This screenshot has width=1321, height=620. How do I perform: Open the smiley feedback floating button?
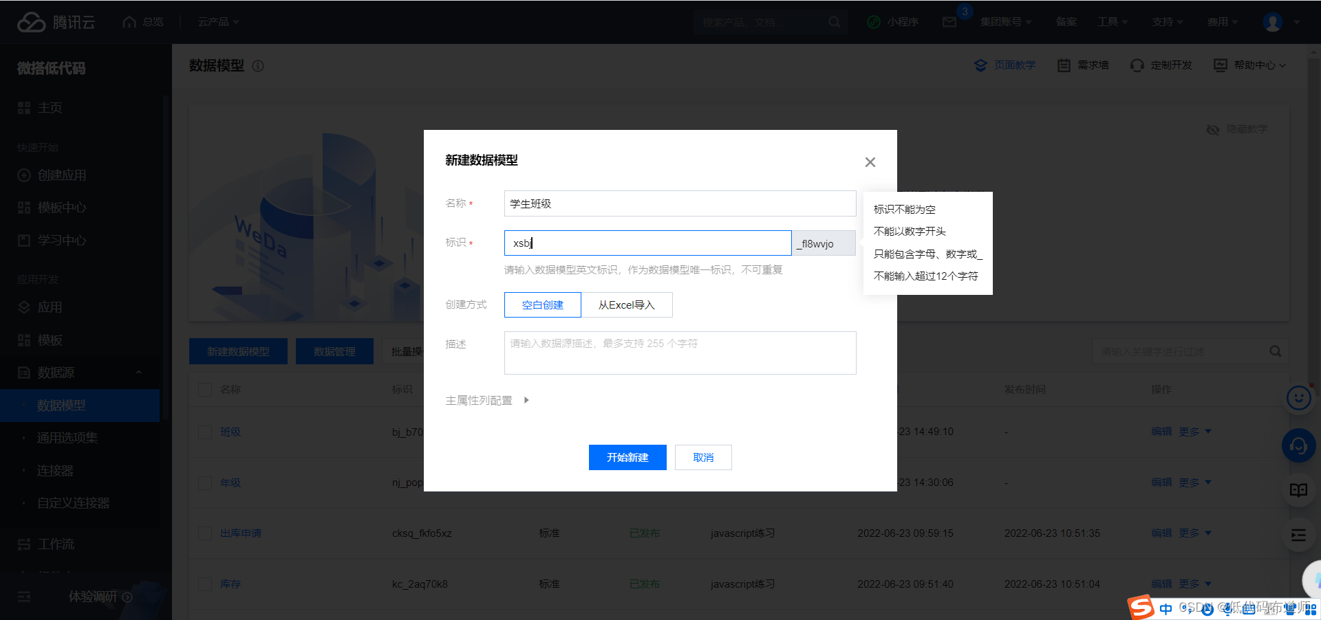tap(1299, 398)
